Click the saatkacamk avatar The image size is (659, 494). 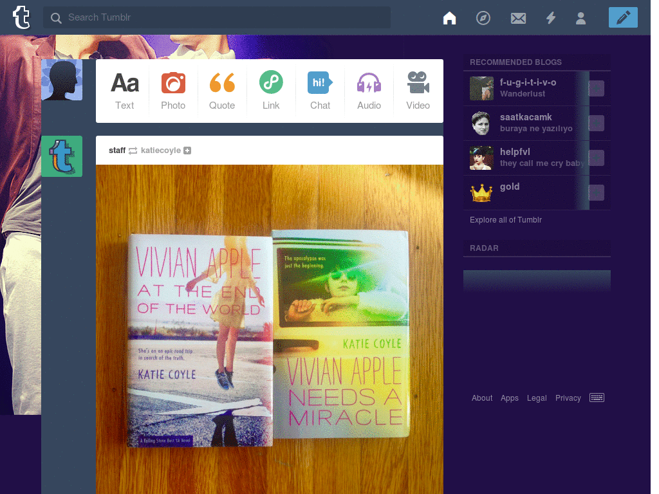[481, 123]
